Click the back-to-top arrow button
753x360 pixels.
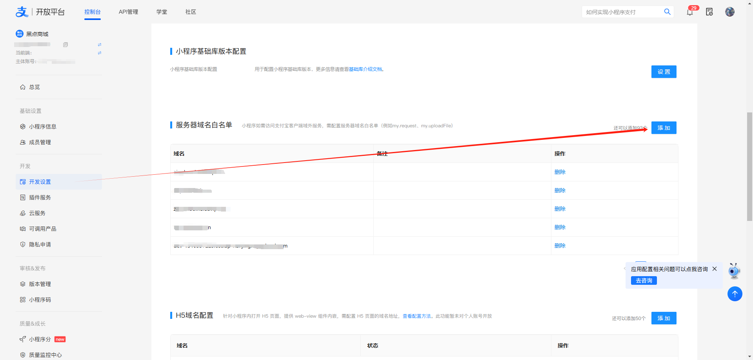click(735, 294)
